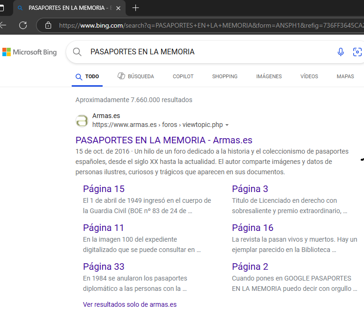
Task: Select the Copilot tab
Action: pyautogui.click(x=183, y=76)
